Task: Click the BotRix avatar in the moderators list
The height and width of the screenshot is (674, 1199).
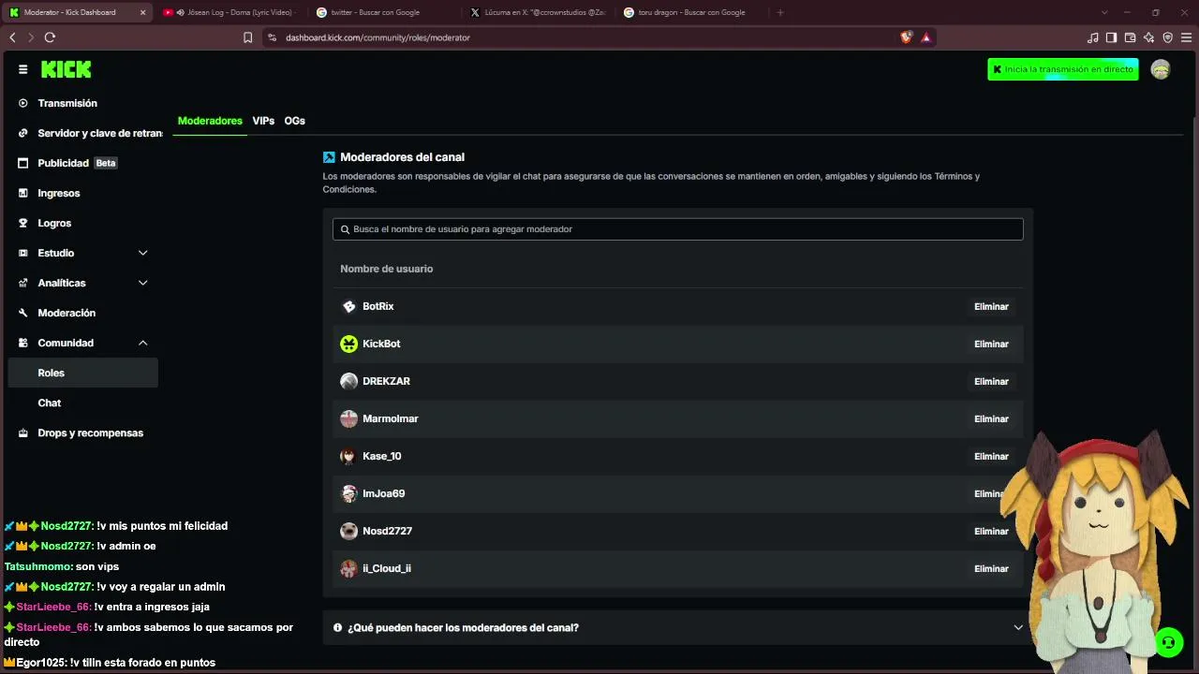Action: 348,306
